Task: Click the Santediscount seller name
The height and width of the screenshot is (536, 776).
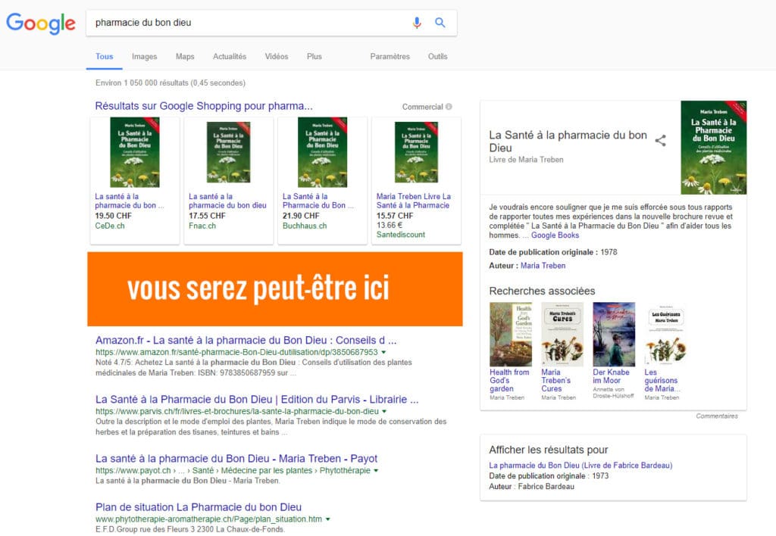Action: [x=401, y=235]
